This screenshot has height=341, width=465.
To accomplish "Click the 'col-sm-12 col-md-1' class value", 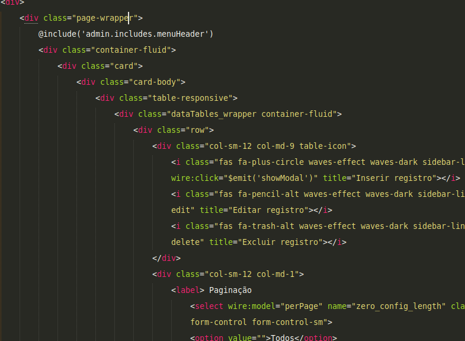I will point(252,274).
